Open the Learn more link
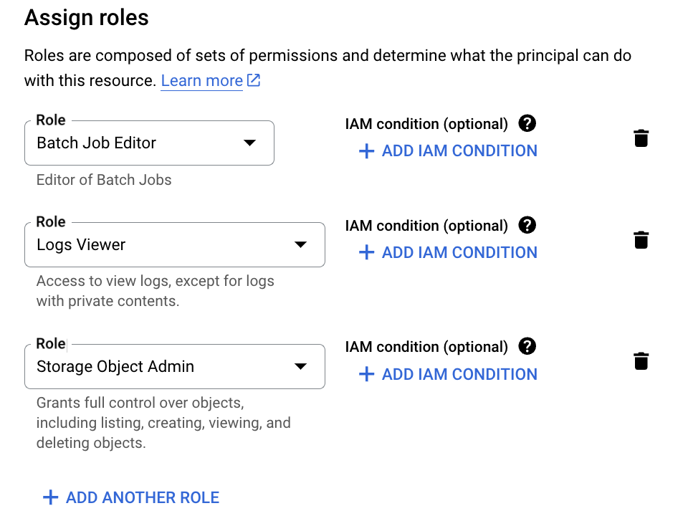 tap(201, 80)
